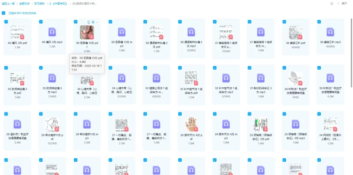The image size is (353, 175).
Task: Open the palm photo thumbnail of 39 pdf
Action: (x=87, y=32)
